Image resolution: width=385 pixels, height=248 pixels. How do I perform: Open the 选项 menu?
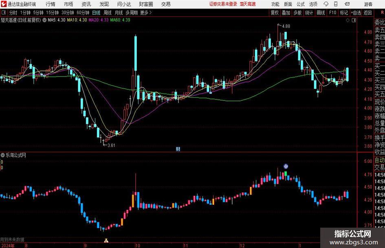pyautogui.click(x=313, y=4)
